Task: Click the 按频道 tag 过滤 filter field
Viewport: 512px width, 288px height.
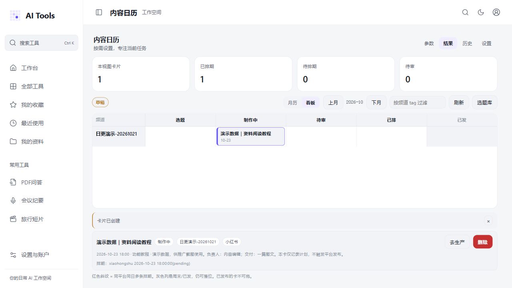Action: click(x=418, y=102)
